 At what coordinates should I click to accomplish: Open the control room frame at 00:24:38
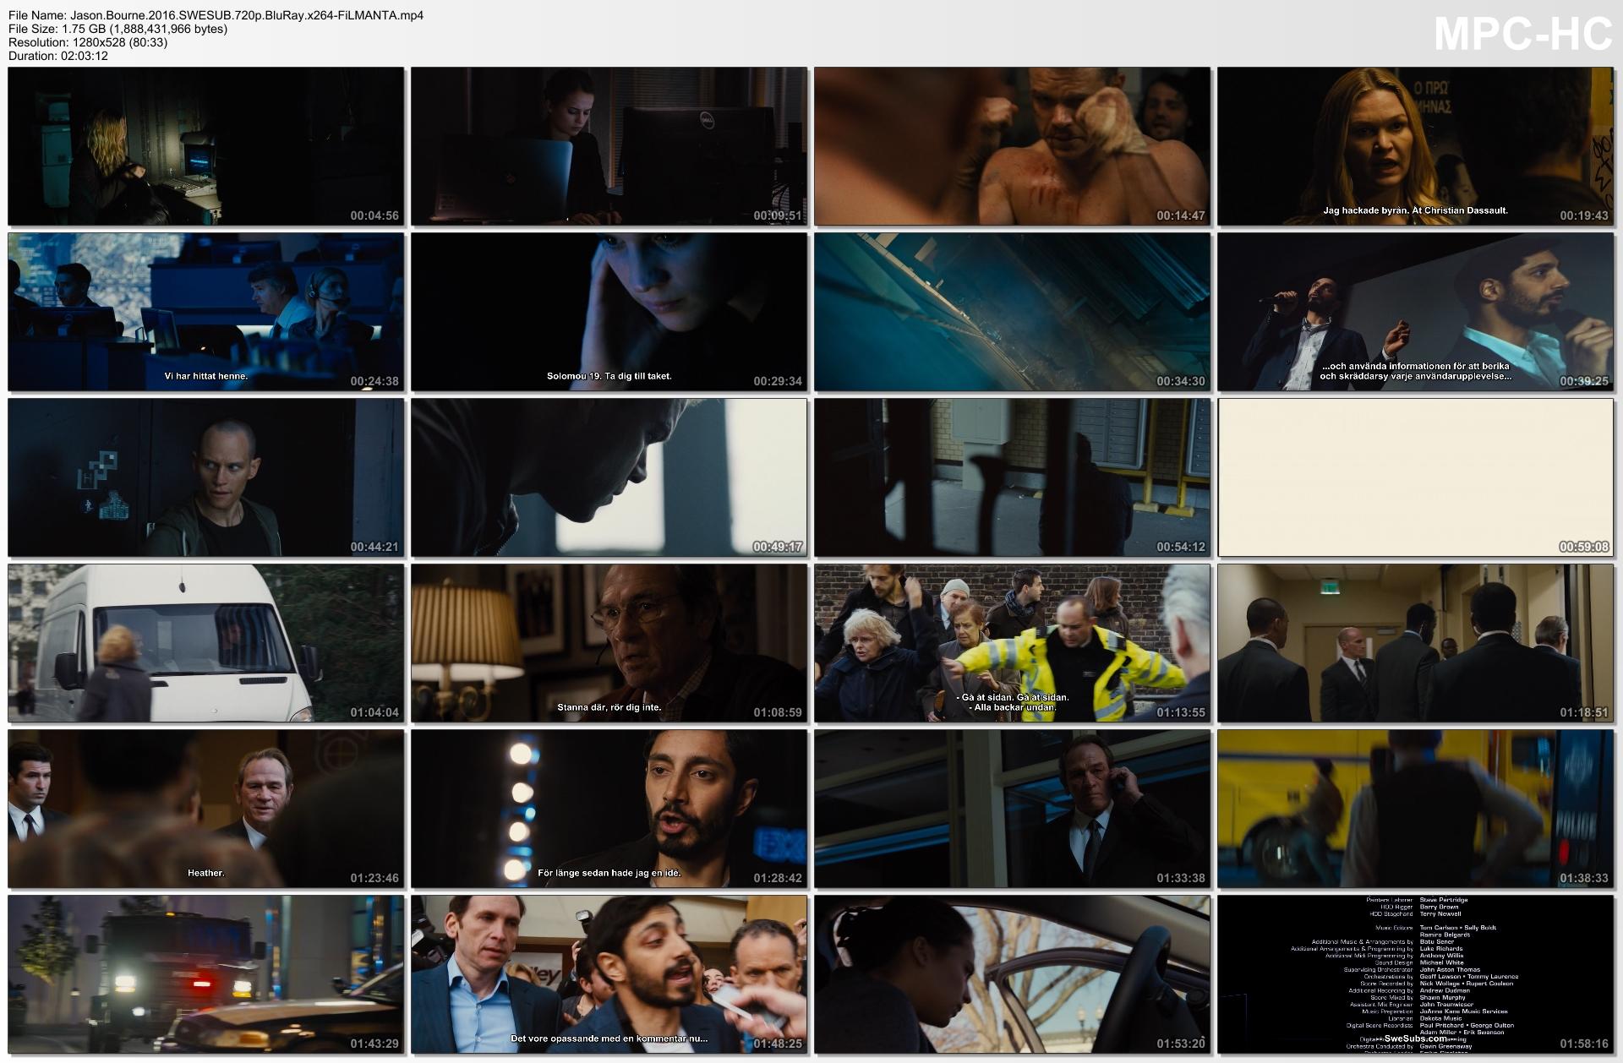[x=206, y=312]
